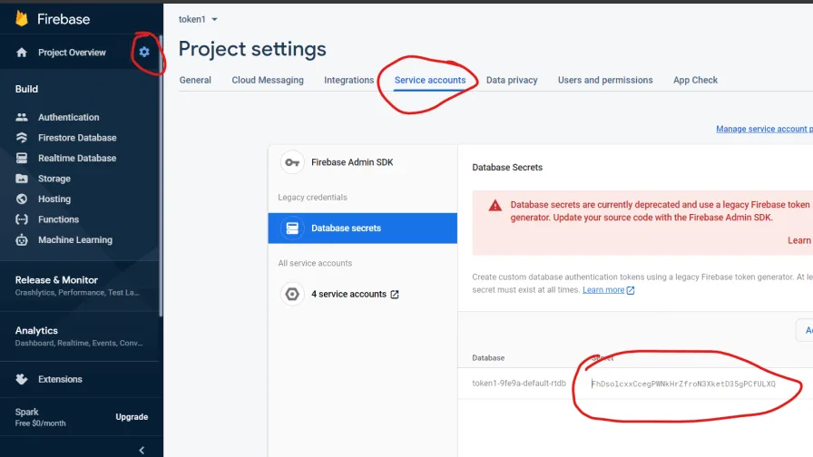813x457 pixels.
Task: Click the Extensions puzzle icon
Action: 21,379
